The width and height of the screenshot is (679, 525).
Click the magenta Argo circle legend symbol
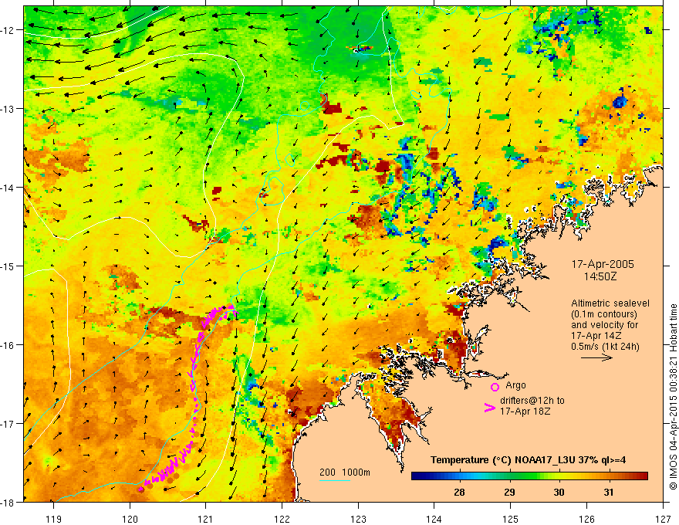pyautogui.click(x=495, y=387)
